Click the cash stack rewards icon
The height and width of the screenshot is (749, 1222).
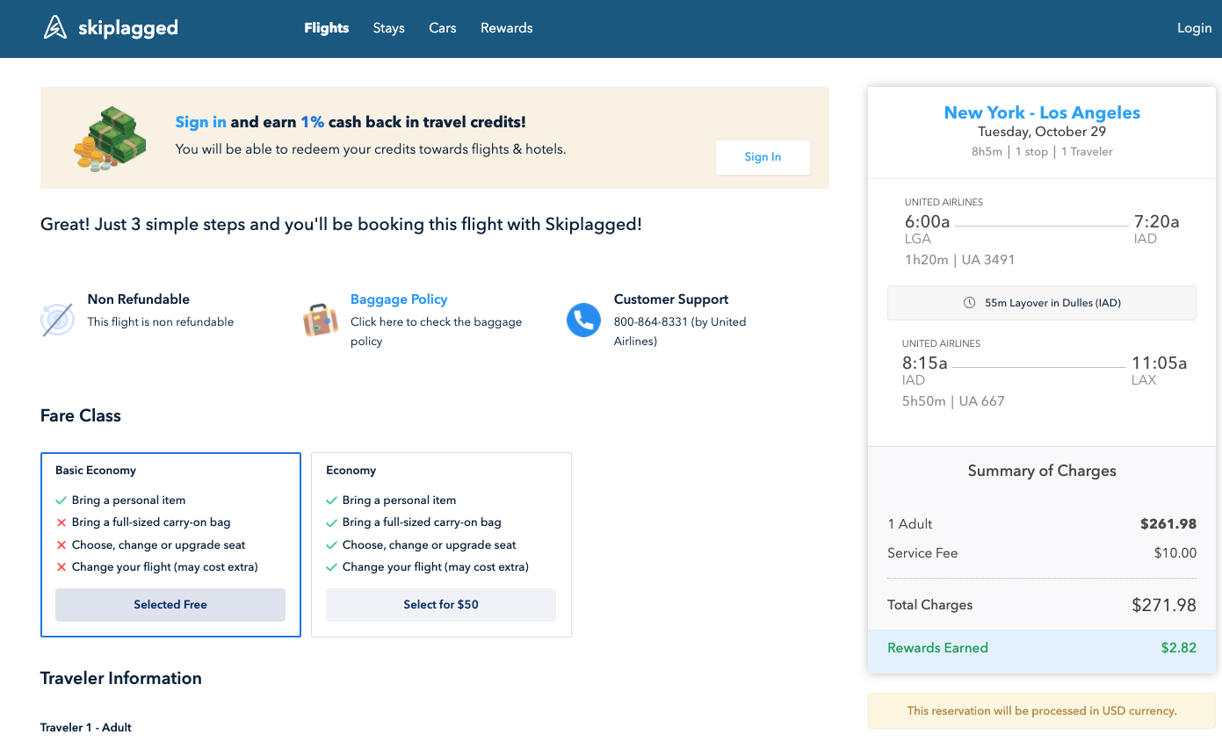(x=110, y=138)
